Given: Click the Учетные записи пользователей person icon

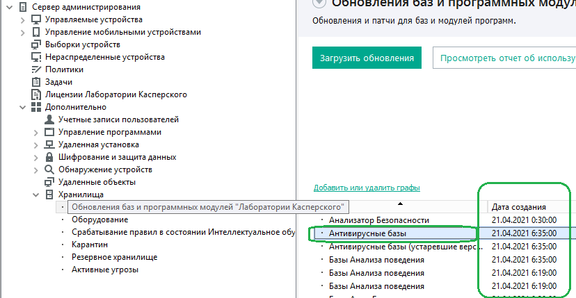Looking at the screenshot, I should click(49, 119).
